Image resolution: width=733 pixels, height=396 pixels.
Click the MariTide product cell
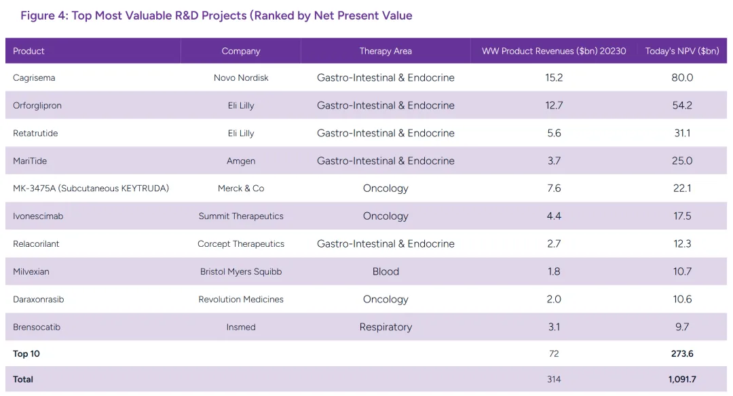[x=30, y=161]
